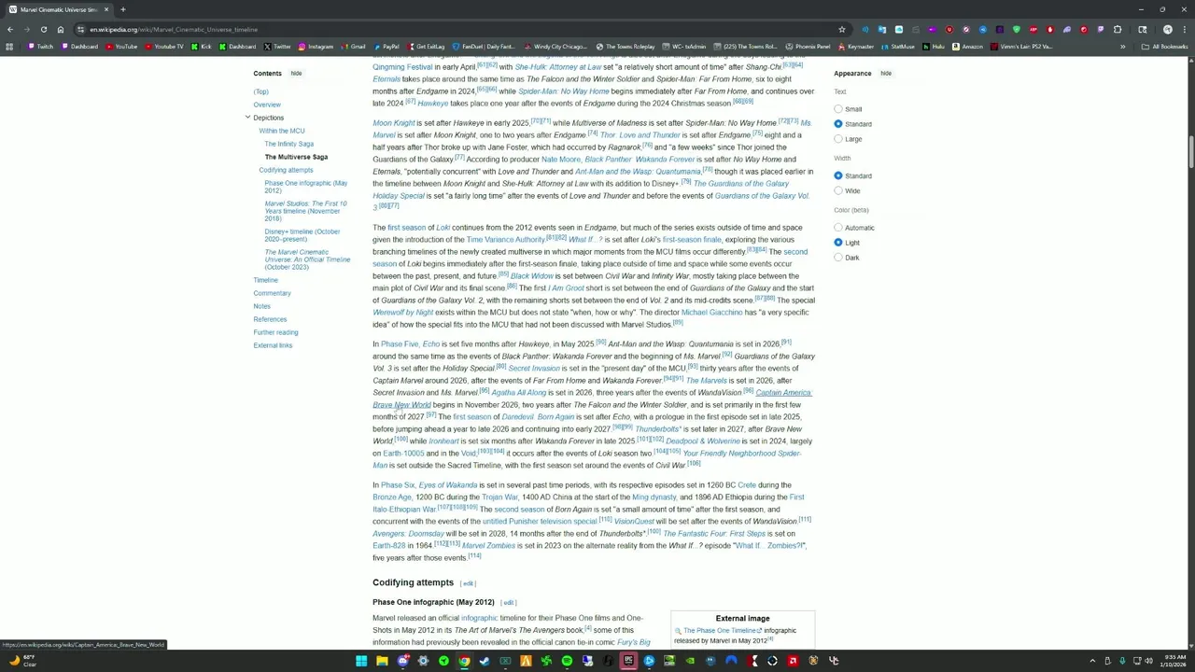1195x672 pixels.
Task: Jump to References in Contents
Action: [270, 319]
